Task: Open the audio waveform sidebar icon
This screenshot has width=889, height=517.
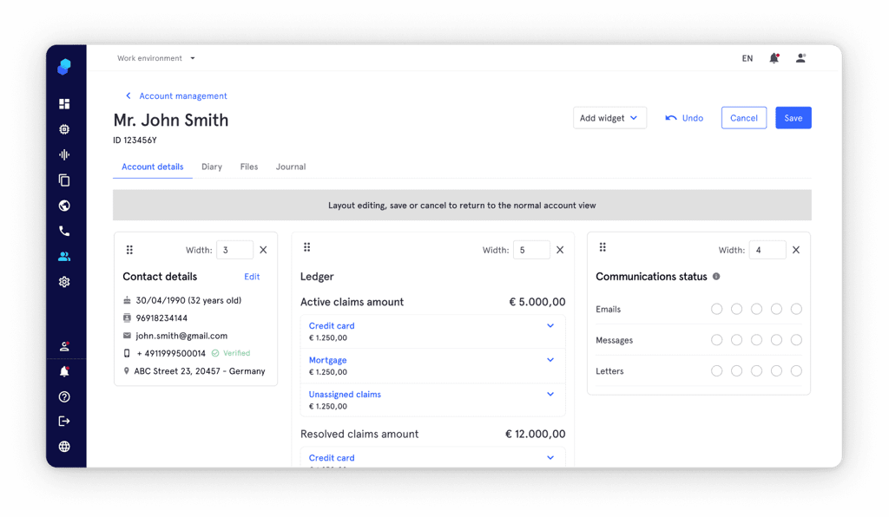Action: 64,154
